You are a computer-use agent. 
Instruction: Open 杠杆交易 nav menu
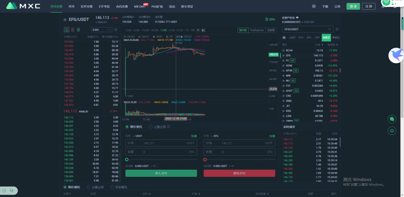[86, 6]
